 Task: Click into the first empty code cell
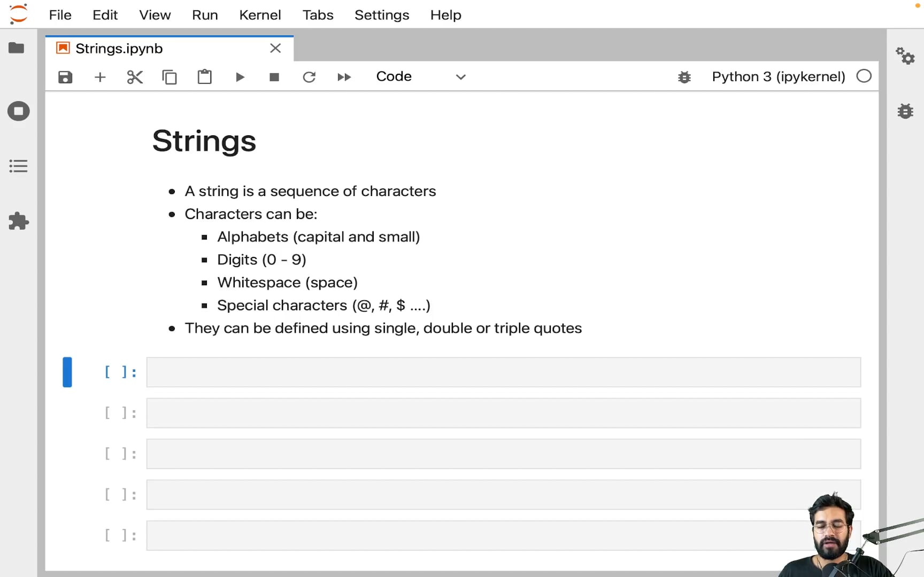pos(503,372)
